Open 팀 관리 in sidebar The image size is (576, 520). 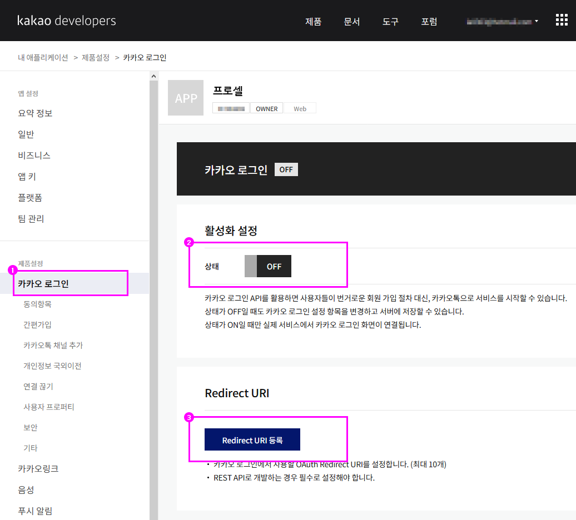(x=31, y=219)
